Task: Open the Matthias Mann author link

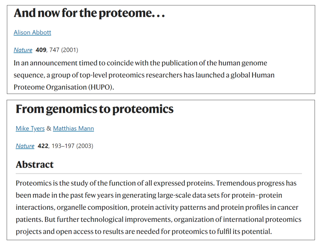Action: pos(73,129)
